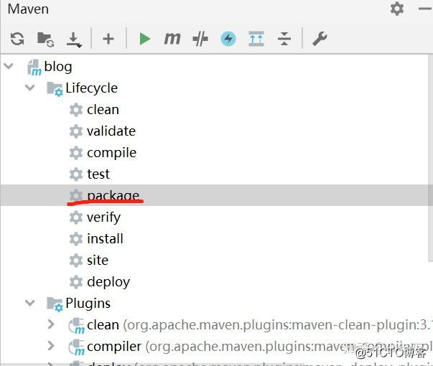Select the compile lifecycle phase
Viewport: 433px width, 366px height.
[111, 153]
